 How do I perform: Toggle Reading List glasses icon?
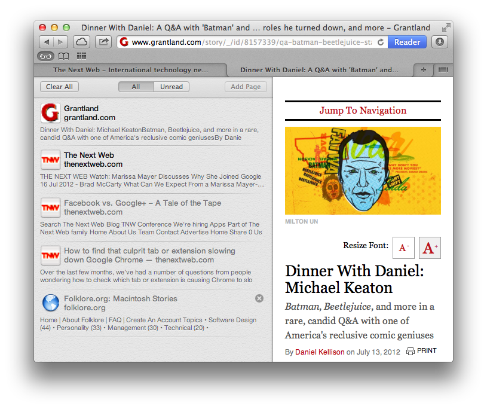point(45,56)
